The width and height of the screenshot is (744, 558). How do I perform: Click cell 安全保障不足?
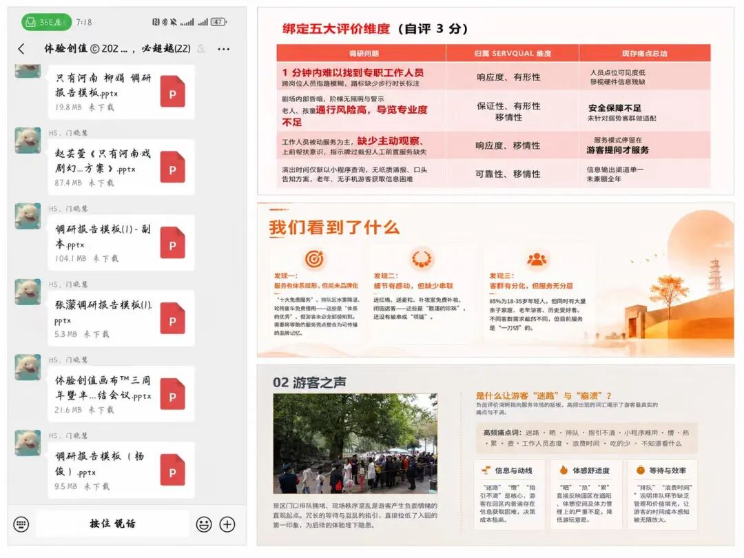pos(614,108)
